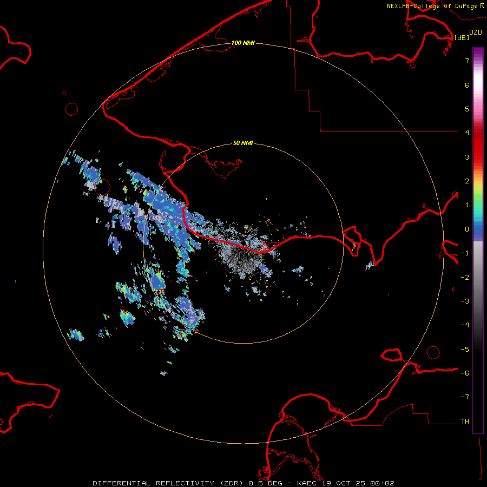Image resolution: width=487 pixels, height=487 pixels.
Task: Click the -2 value on the dB scale
Action: tap(465, 278)
